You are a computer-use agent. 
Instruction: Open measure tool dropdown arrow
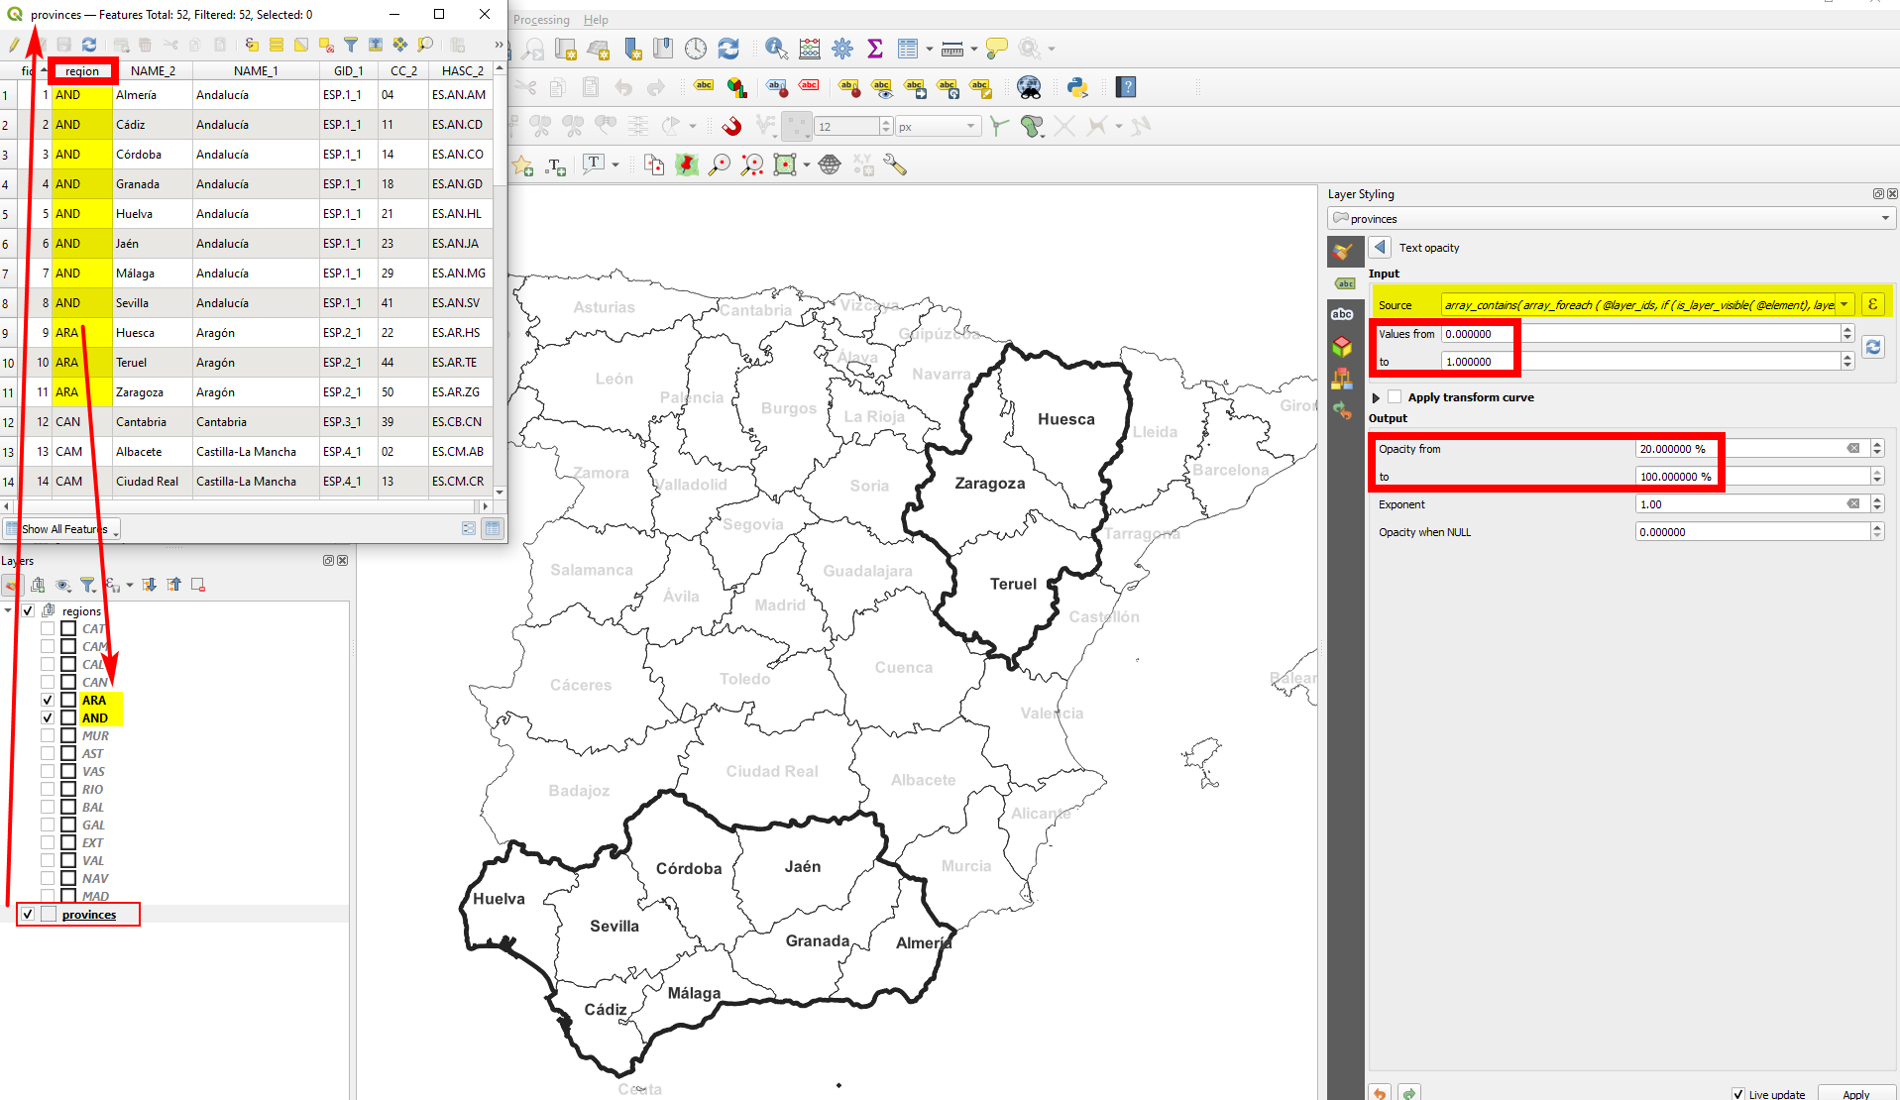tap(974, 49)
